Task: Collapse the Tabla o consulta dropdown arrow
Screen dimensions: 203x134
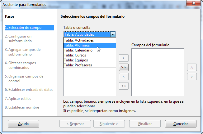Action: pyautogui.click(x=113, y=34)
